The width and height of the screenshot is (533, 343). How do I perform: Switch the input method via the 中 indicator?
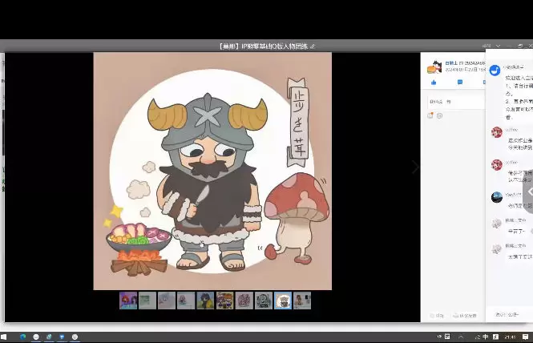point(486,337)
